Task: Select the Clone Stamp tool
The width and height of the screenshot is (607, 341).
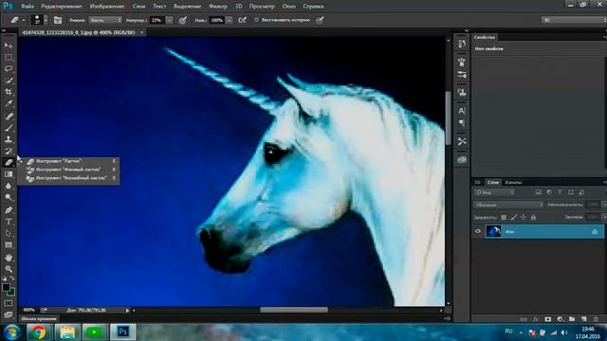Action: point(9,139)
